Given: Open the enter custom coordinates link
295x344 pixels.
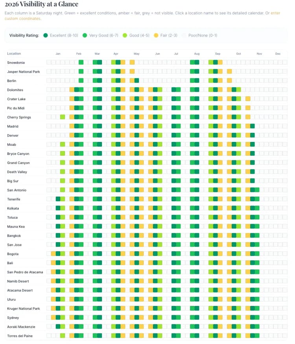Looking at the screenshot, I should [275, 13].
